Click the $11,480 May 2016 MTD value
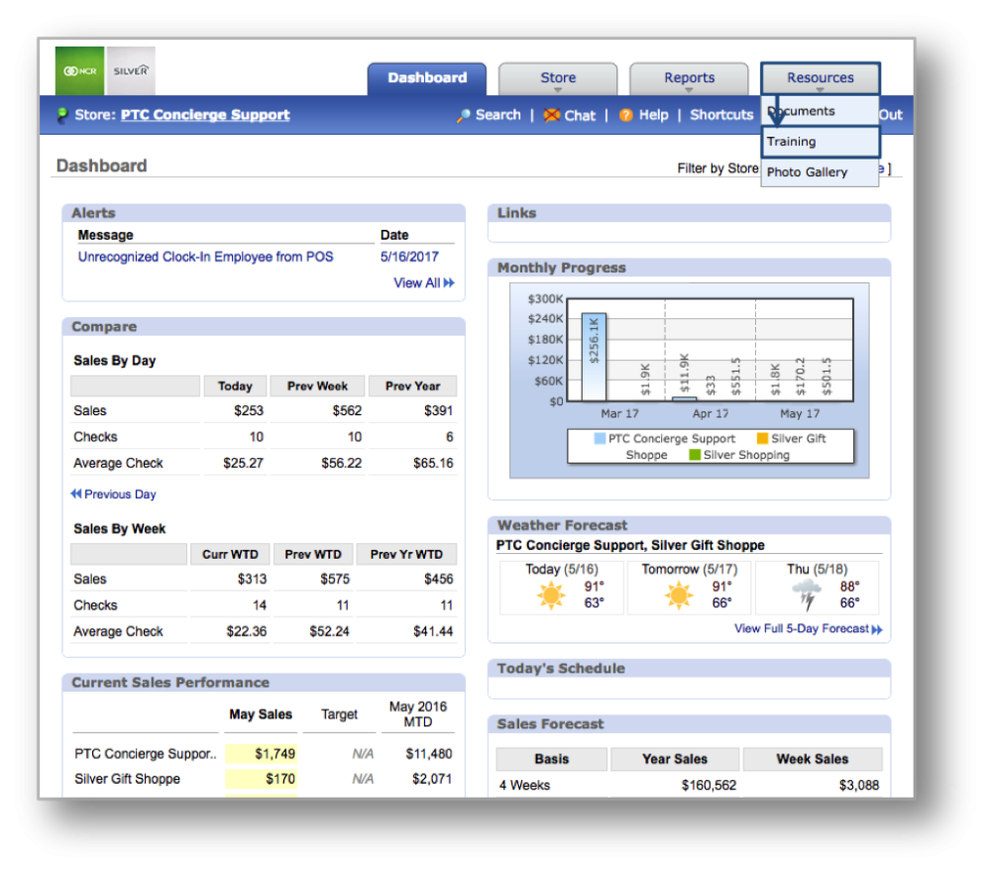 (x=428, y=753)
